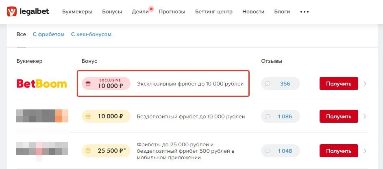Click the BetBoom bookmaker logo
383x169 pixels.
[x=42, y=84]
